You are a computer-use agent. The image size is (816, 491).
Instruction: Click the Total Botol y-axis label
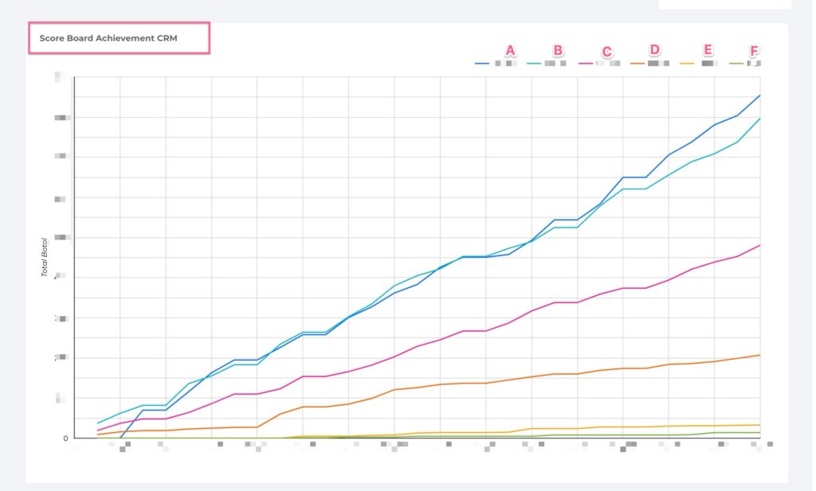[x=45, y=258]
